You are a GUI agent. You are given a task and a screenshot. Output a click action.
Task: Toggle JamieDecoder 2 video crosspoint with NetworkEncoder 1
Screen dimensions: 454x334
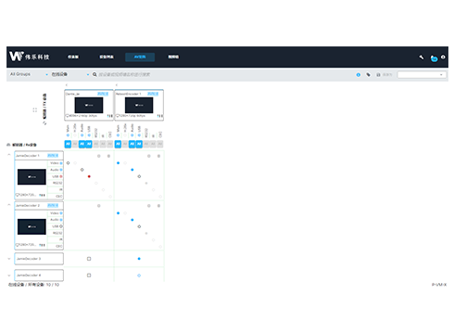click(x=118, y=213)
